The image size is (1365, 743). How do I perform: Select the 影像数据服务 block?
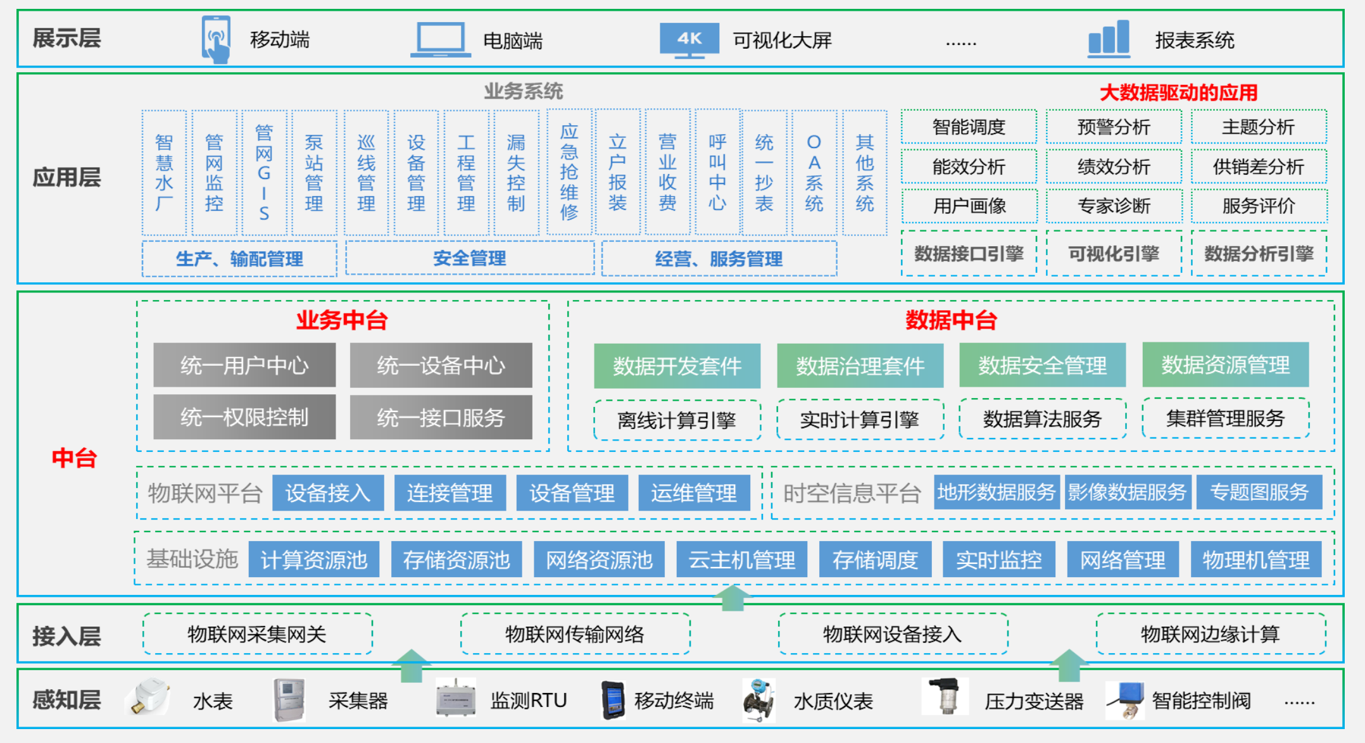1128,492
